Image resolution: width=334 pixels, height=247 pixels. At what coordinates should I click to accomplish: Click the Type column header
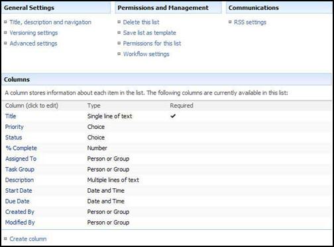coord(93,106)
